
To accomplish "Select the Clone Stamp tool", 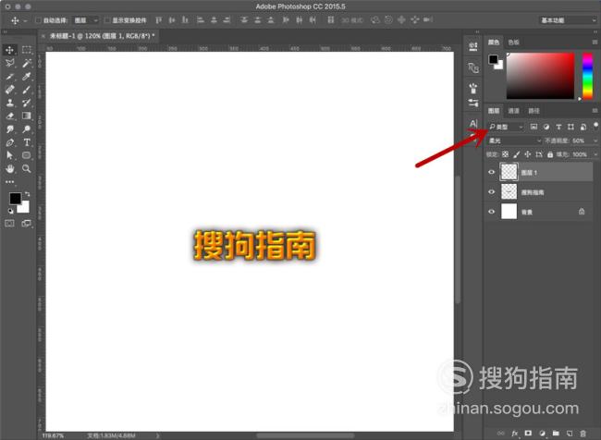I will (x=9, y=103).
